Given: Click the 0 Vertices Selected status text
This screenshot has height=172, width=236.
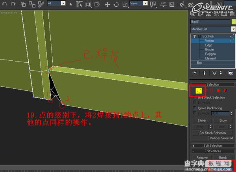Looking at the screenshot, I should click(x=220, y=138).
